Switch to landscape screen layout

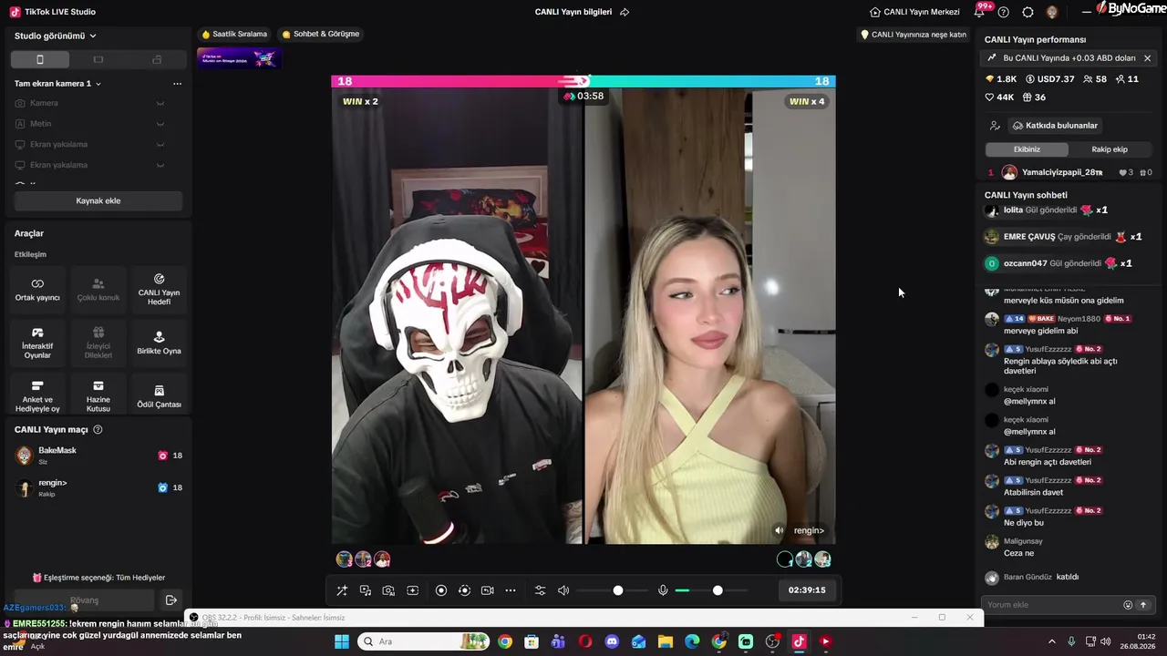point(98,59)
